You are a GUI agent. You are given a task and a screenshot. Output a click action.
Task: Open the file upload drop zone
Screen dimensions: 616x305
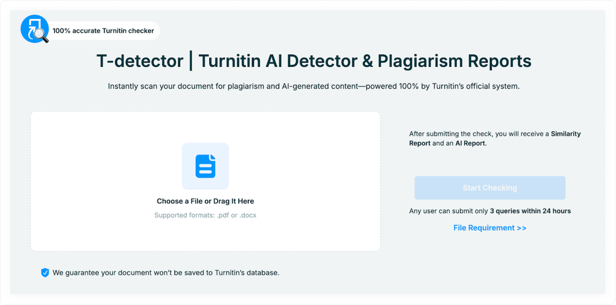click(x=205, y=181)
